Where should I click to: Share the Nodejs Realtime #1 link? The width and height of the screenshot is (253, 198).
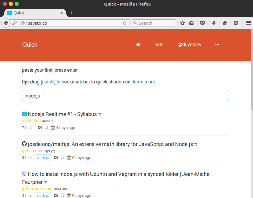(x=40, y=127)
